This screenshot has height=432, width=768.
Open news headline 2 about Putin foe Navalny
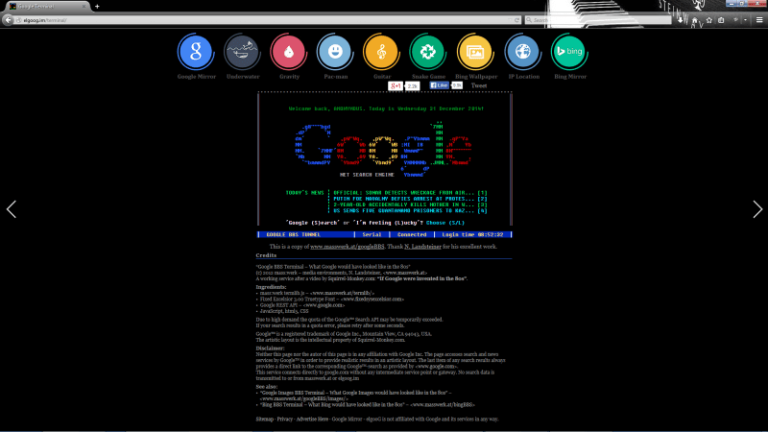[410, 199]
